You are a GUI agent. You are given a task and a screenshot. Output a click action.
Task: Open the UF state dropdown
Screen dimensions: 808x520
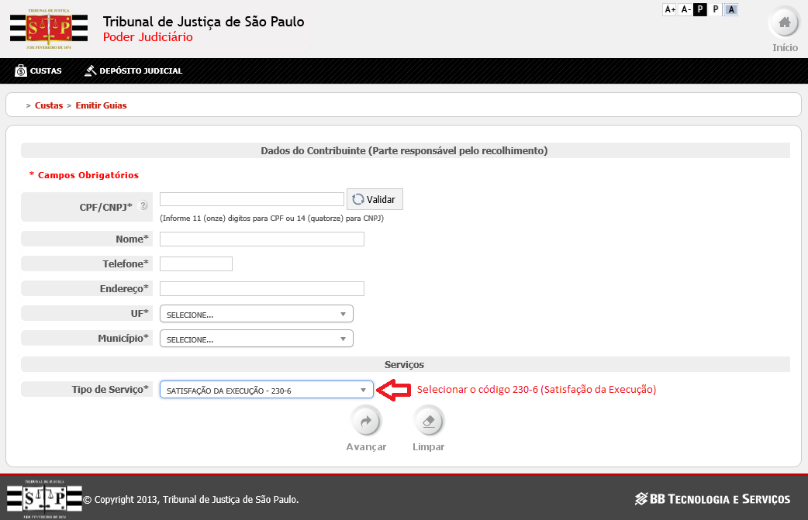click(x=256, y=314)
